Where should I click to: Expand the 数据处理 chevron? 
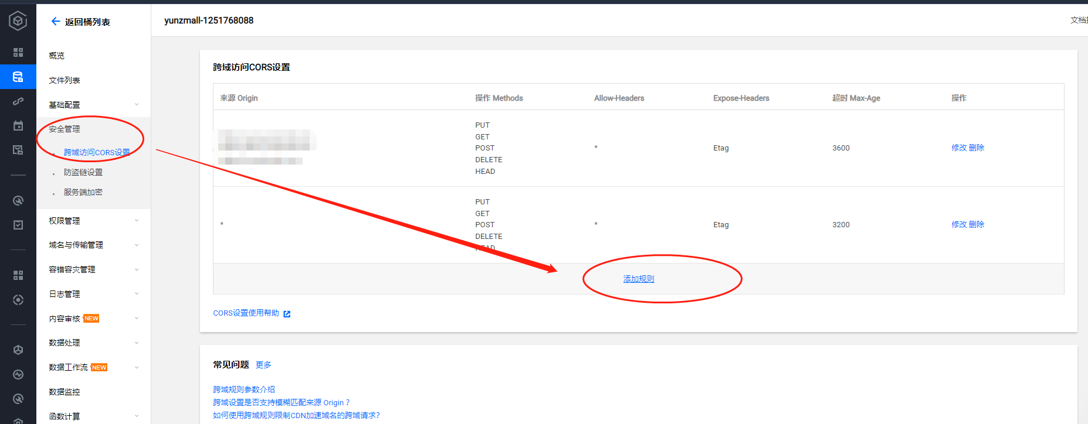tap(137, 343)
